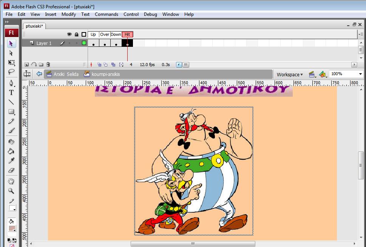Select the Lasso tool
This screenshot has height=247, width=366.
(x=11, y=72)
